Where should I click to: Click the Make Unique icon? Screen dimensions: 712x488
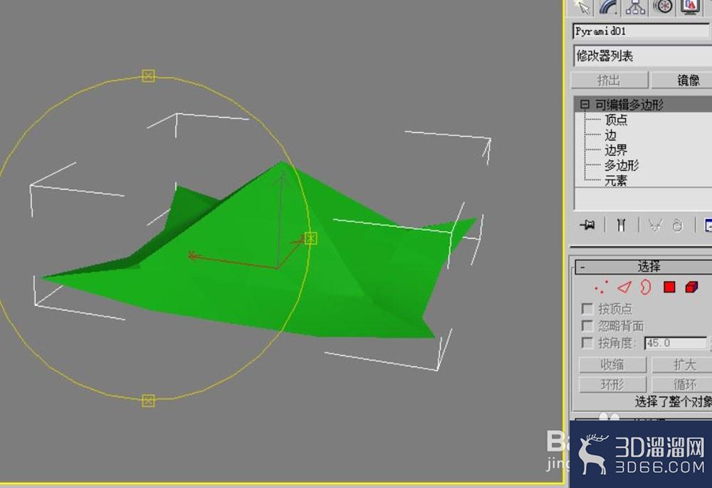[x=654, y=225]
